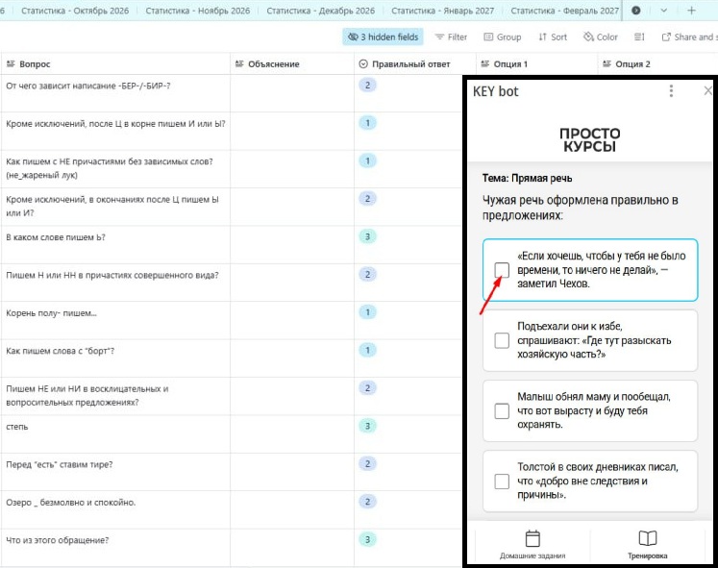Open the Sort options
718x568 pixels.
[x=553, y=37]
